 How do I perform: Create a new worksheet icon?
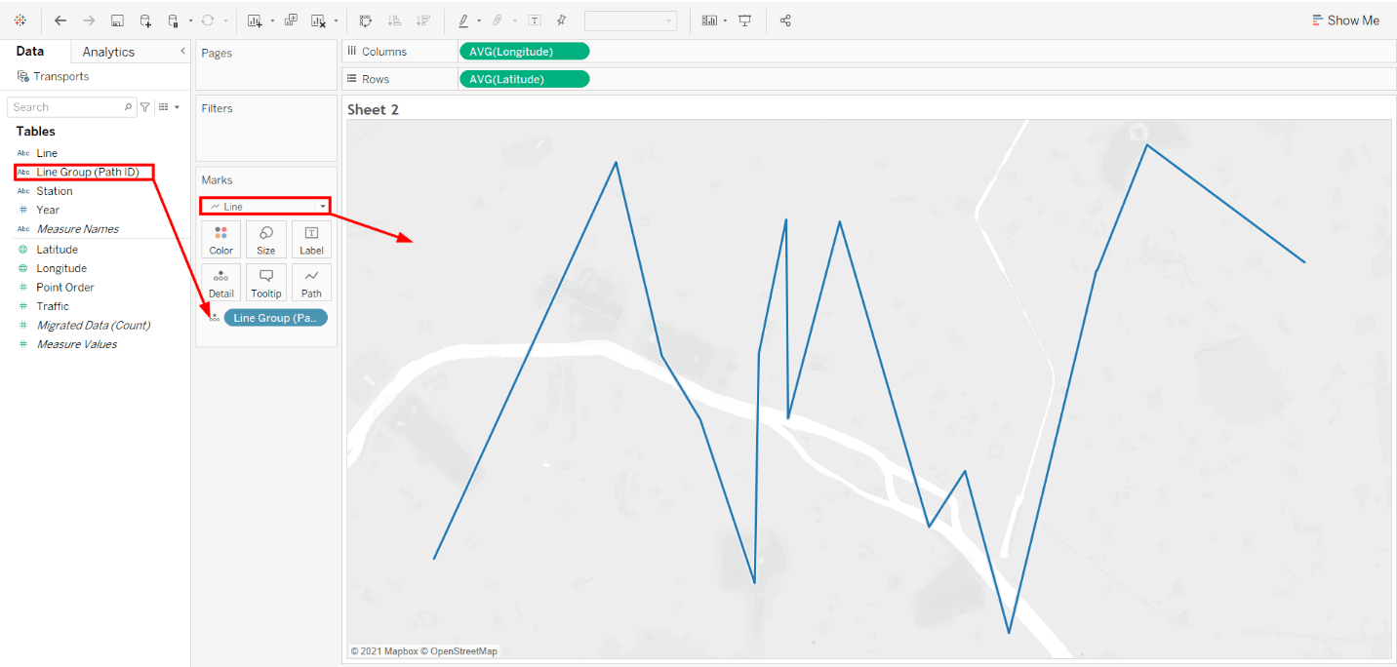pos(256,20)
